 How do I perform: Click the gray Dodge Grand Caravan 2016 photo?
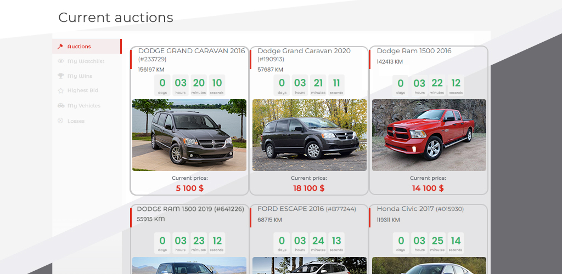coord(189,135)
